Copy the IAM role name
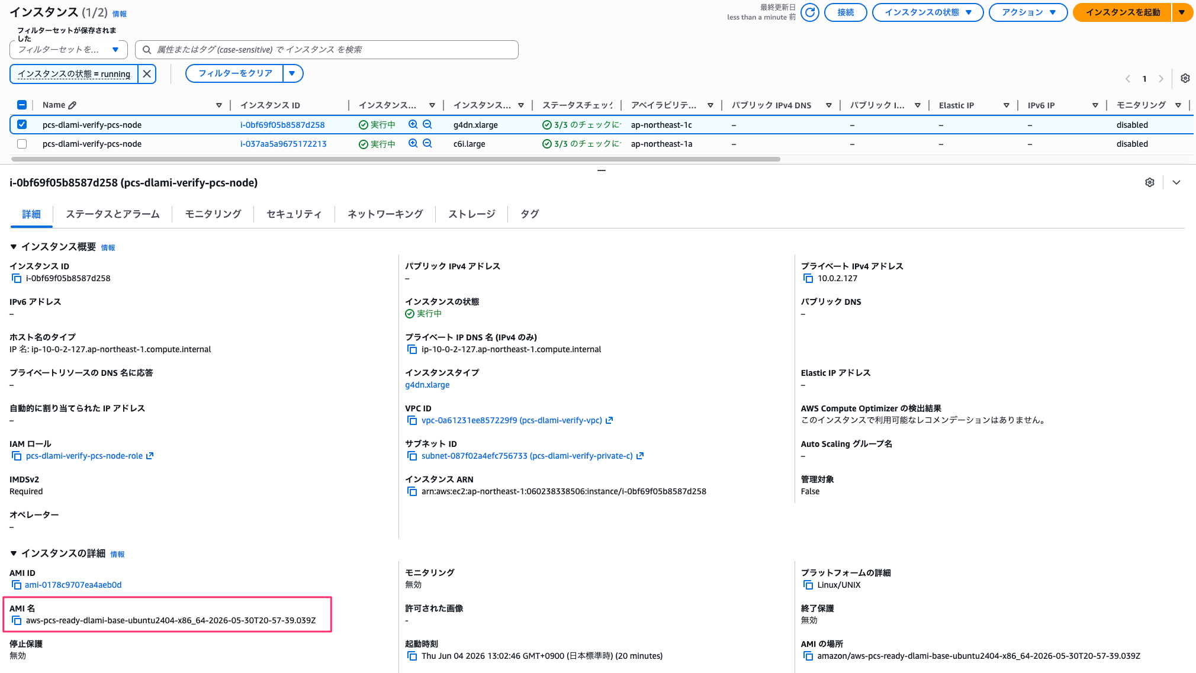Image resolution: width=1196 pixels, height=673 pixels. tap(17, 456)
